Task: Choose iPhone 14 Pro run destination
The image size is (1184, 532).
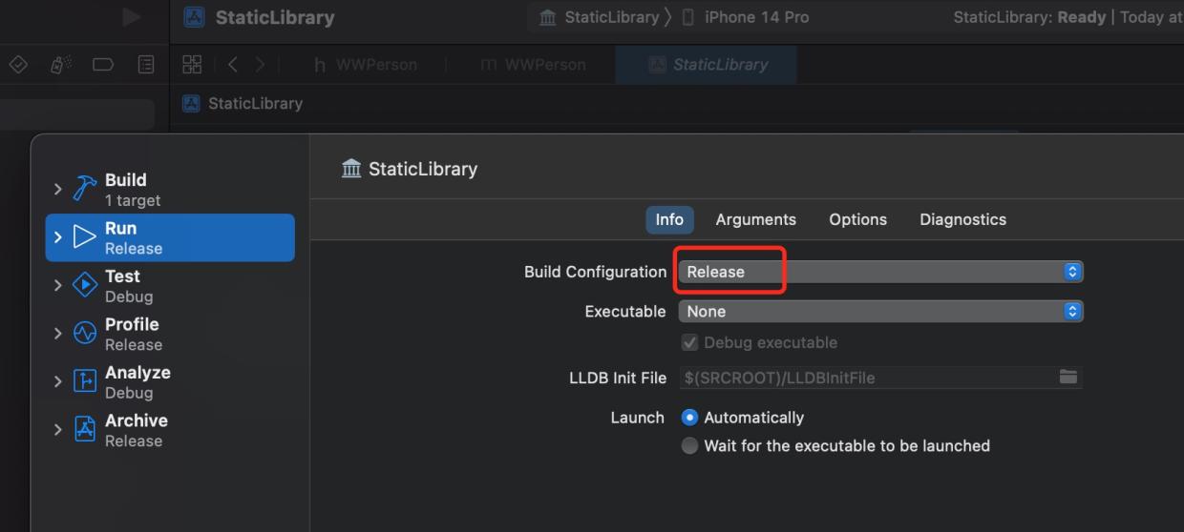Action: tap(746, 17)
